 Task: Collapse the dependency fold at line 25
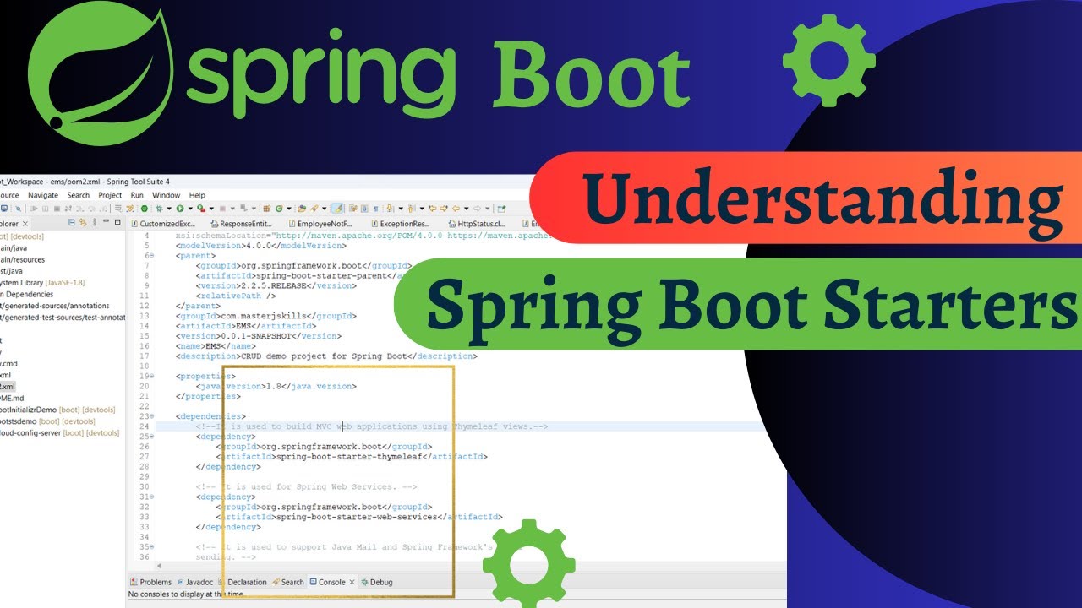[x=152, y=437]
